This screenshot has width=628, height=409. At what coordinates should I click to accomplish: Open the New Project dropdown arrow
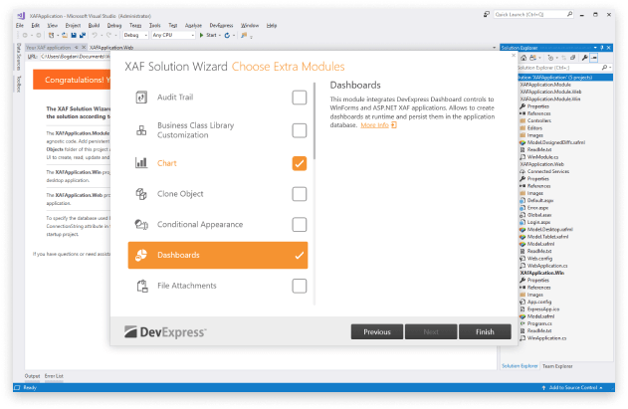click(58, 36)
